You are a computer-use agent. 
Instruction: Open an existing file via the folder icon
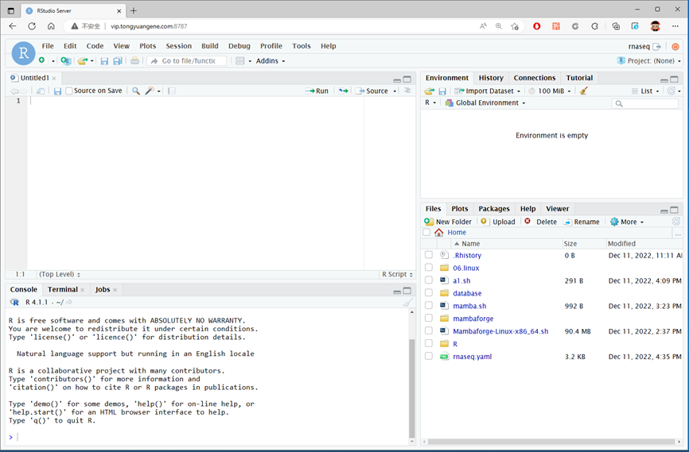tap(82, 60)
